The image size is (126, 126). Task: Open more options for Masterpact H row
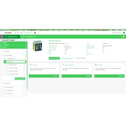[x=24, y=62]
